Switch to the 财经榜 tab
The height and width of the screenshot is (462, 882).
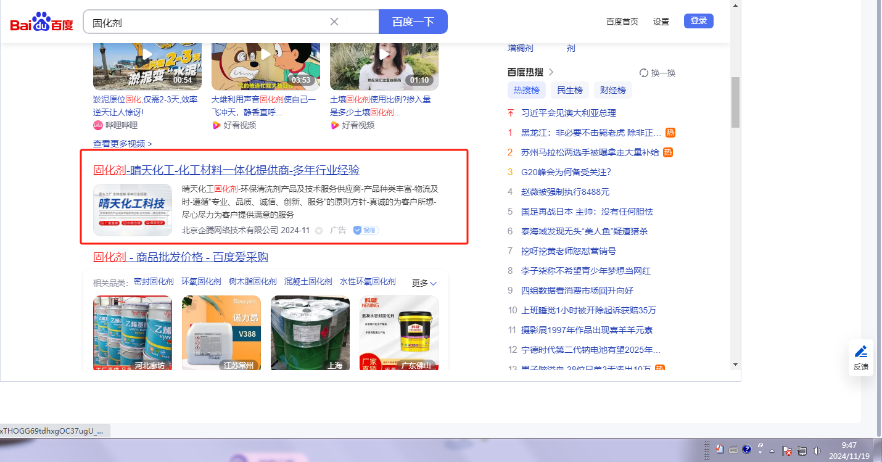tap(613, 90)
